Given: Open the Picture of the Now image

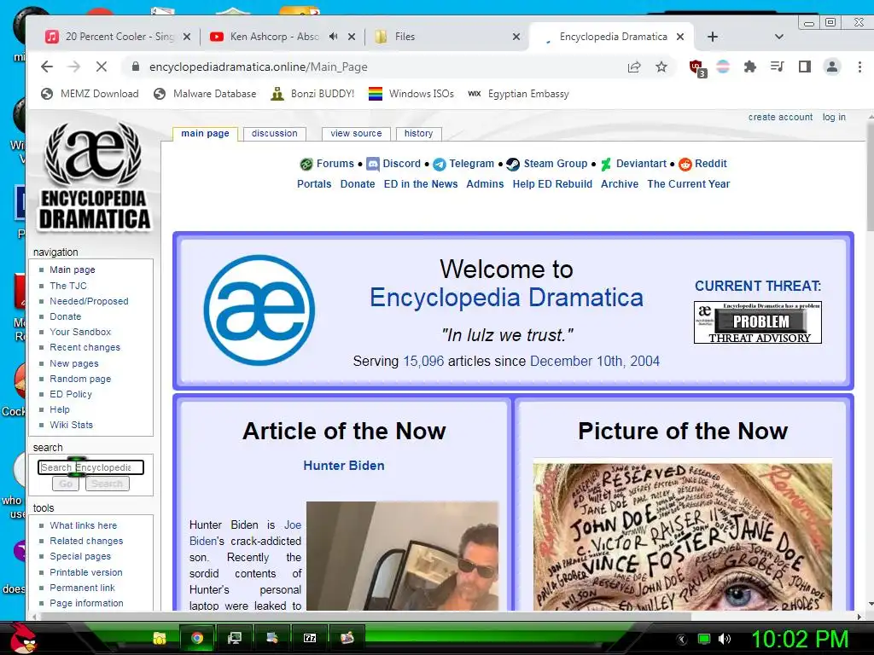Looking at the screenshot, I should [x=682, y=536].
